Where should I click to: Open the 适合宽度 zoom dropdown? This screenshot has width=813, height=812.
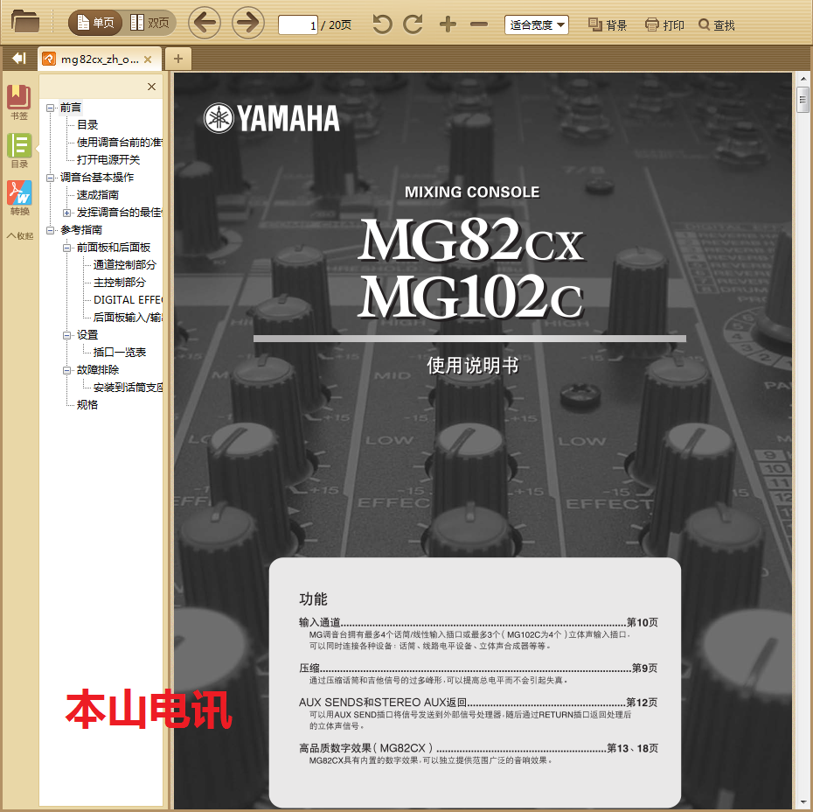coord(536,24)
